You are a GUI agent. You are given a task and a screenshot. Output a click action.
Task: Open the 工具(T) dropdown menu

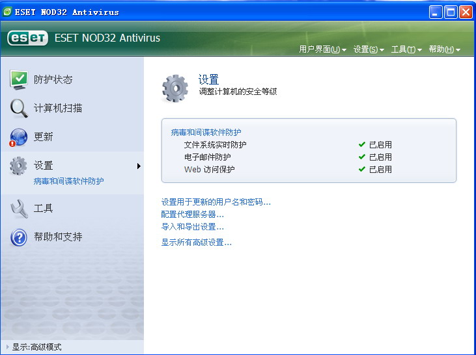coord(406,49)
